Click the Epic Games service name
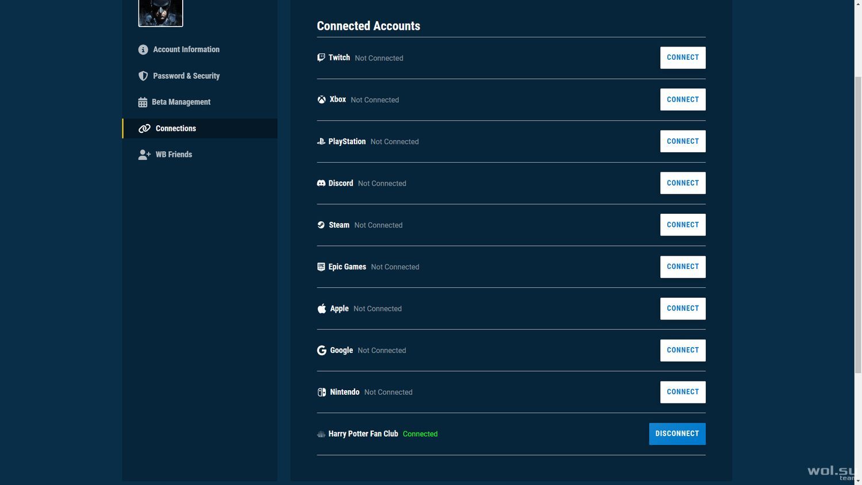Screen dimensions: 862x485 click(x=347, y=267)
